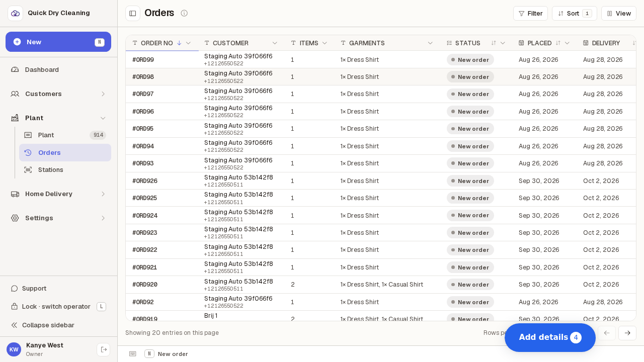Open order #ORD926
The width and height of the screenshot is (644, 362).
[145, 181]
